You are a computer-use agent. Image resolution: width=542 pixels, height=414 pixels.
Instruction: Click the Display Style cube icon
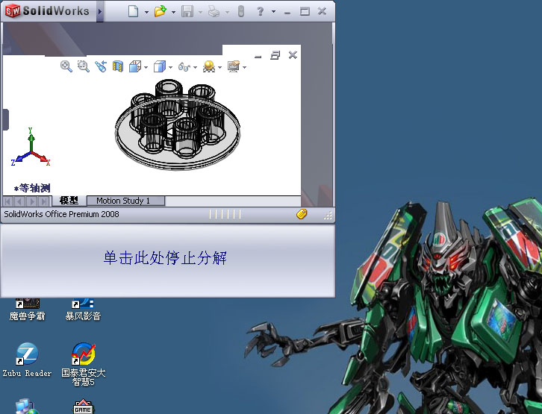(159, 66)
